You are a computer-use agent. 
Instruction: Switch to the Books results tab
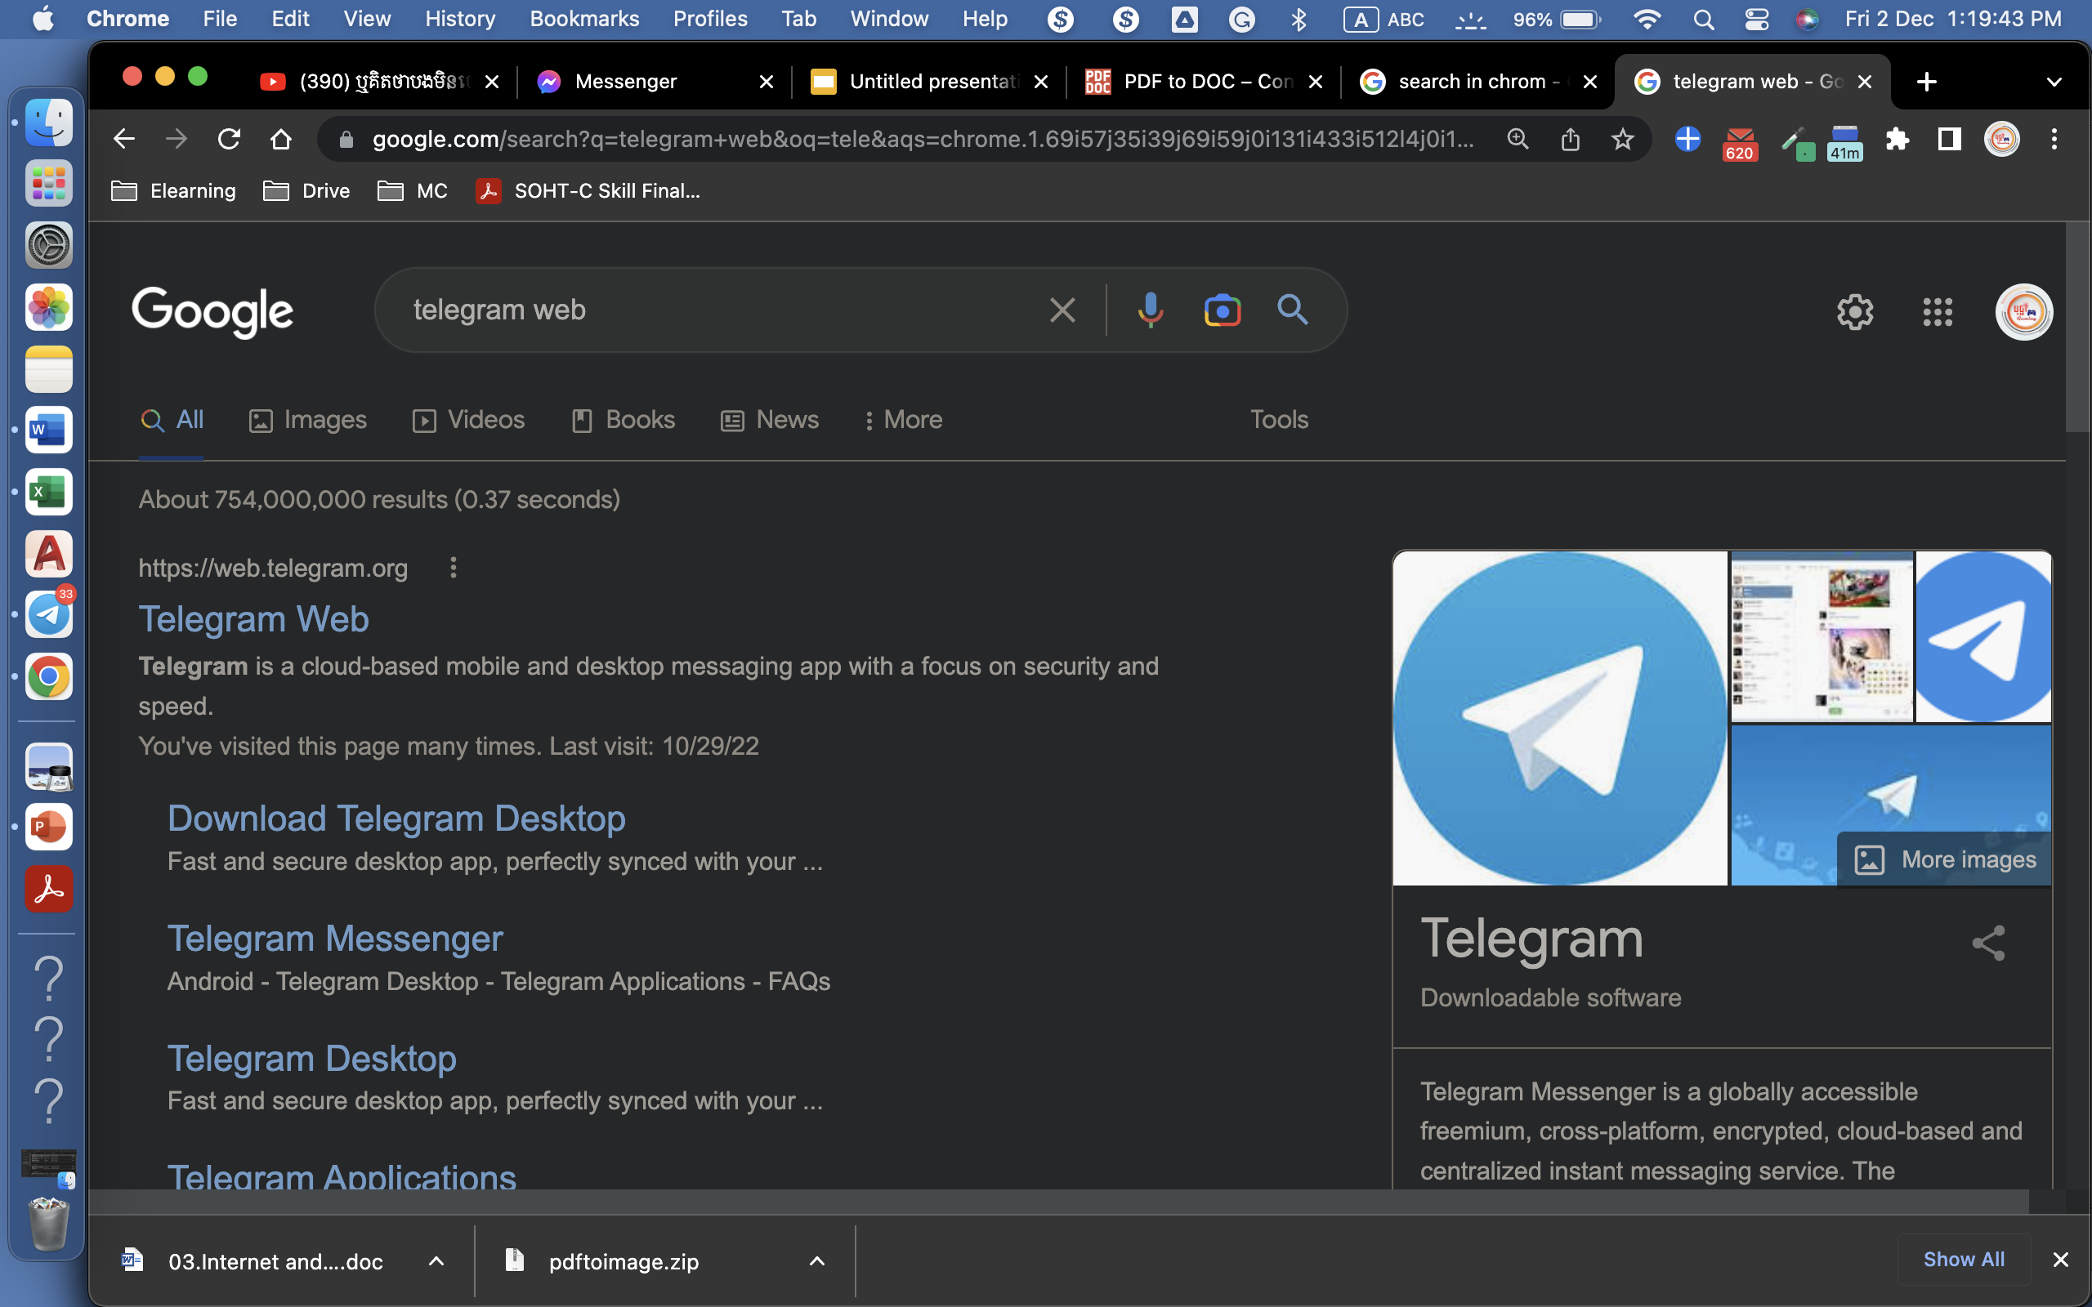pos(624,420)
